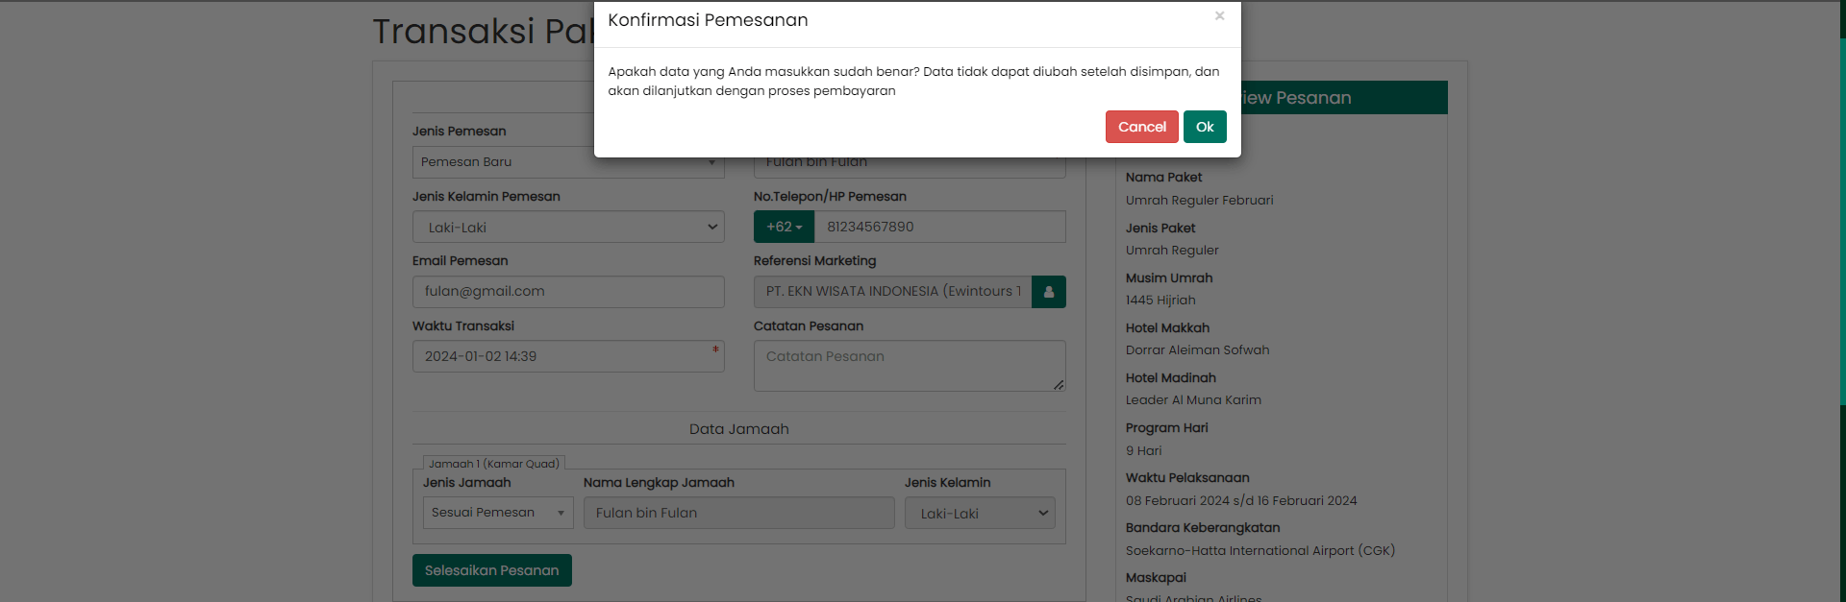Click the Data Jamaah section heading
The width and height of the screenshot is (1846, 602).
(738, 429)
